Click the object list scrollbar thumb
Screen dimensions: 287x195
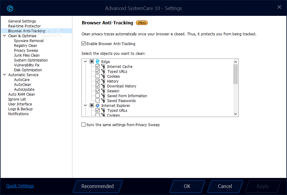236,74
